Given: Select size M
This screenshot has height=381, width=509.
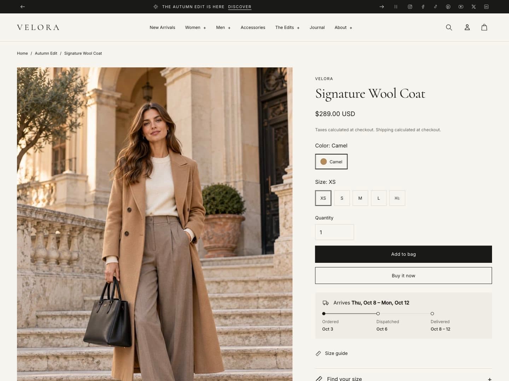Looking at the screenshot, I should [x=360, y=198].
